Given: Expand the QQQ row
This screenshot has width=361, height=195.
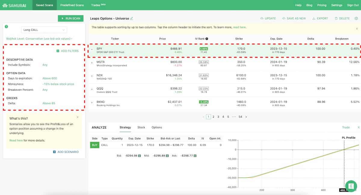Looking at the screenshot, I should pyautogui.click(x=92, y=89).
